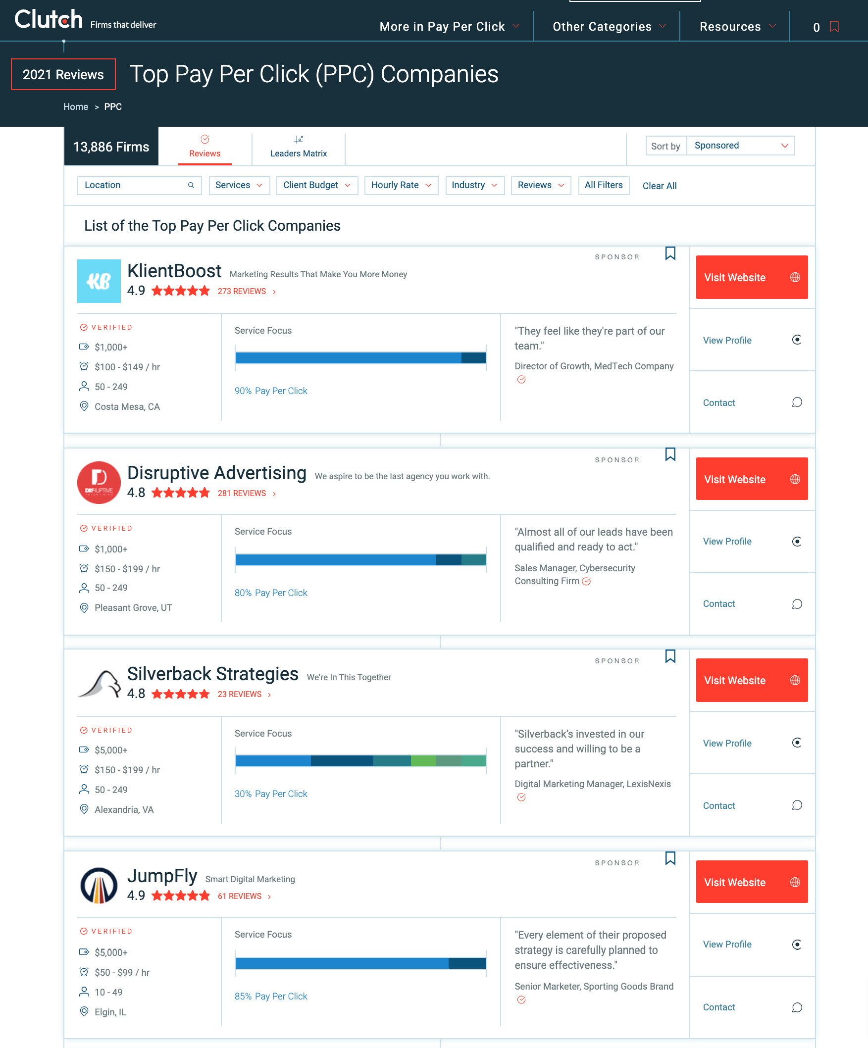Screen dimensions: 868x1048
Task: Open Silverback Strategies company name heading
Action: [x=212, y=674]
